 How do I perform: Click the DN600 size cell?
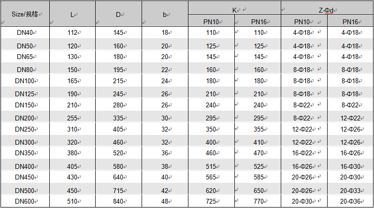tap(24, 201)
